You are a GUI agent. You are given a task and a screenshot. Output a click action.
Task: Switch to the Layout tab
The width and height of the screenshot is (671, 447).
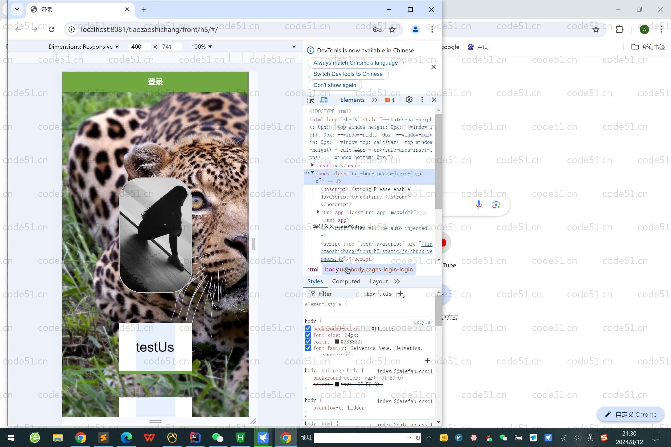click(379, 282)
